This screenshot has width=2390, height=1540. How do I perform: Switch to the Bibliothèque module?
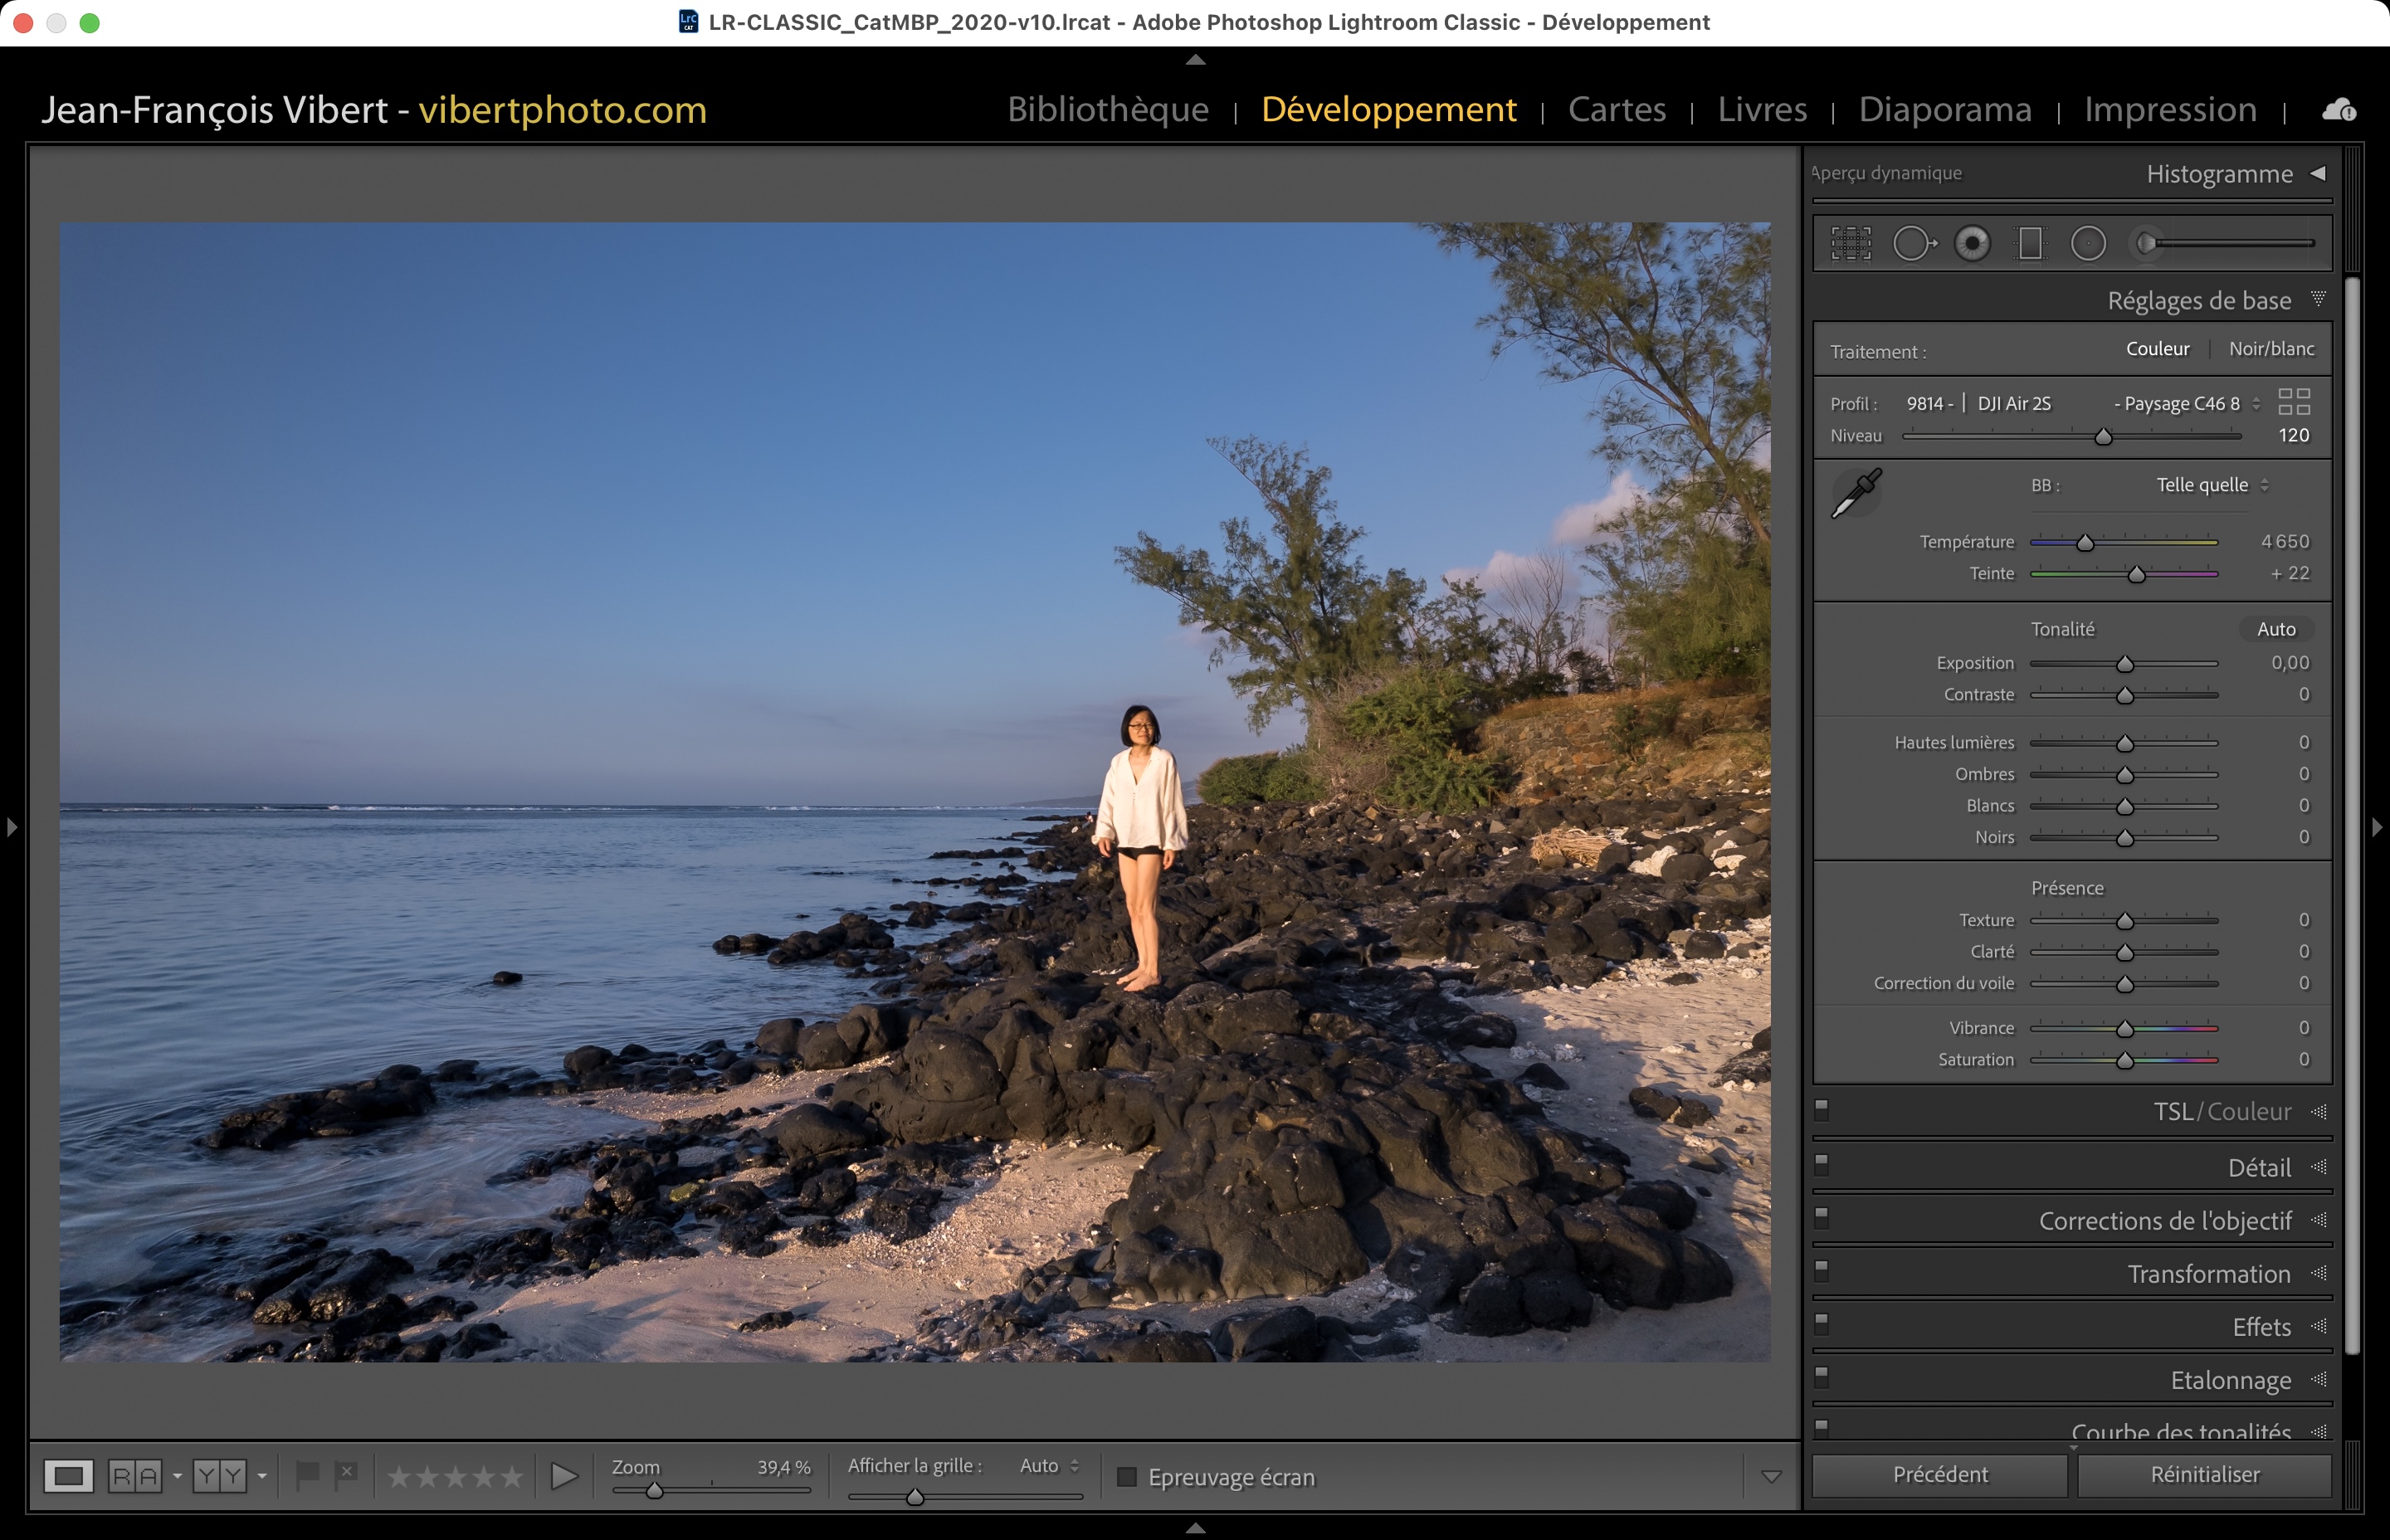pyautogui.click(x=1107, y=109)
